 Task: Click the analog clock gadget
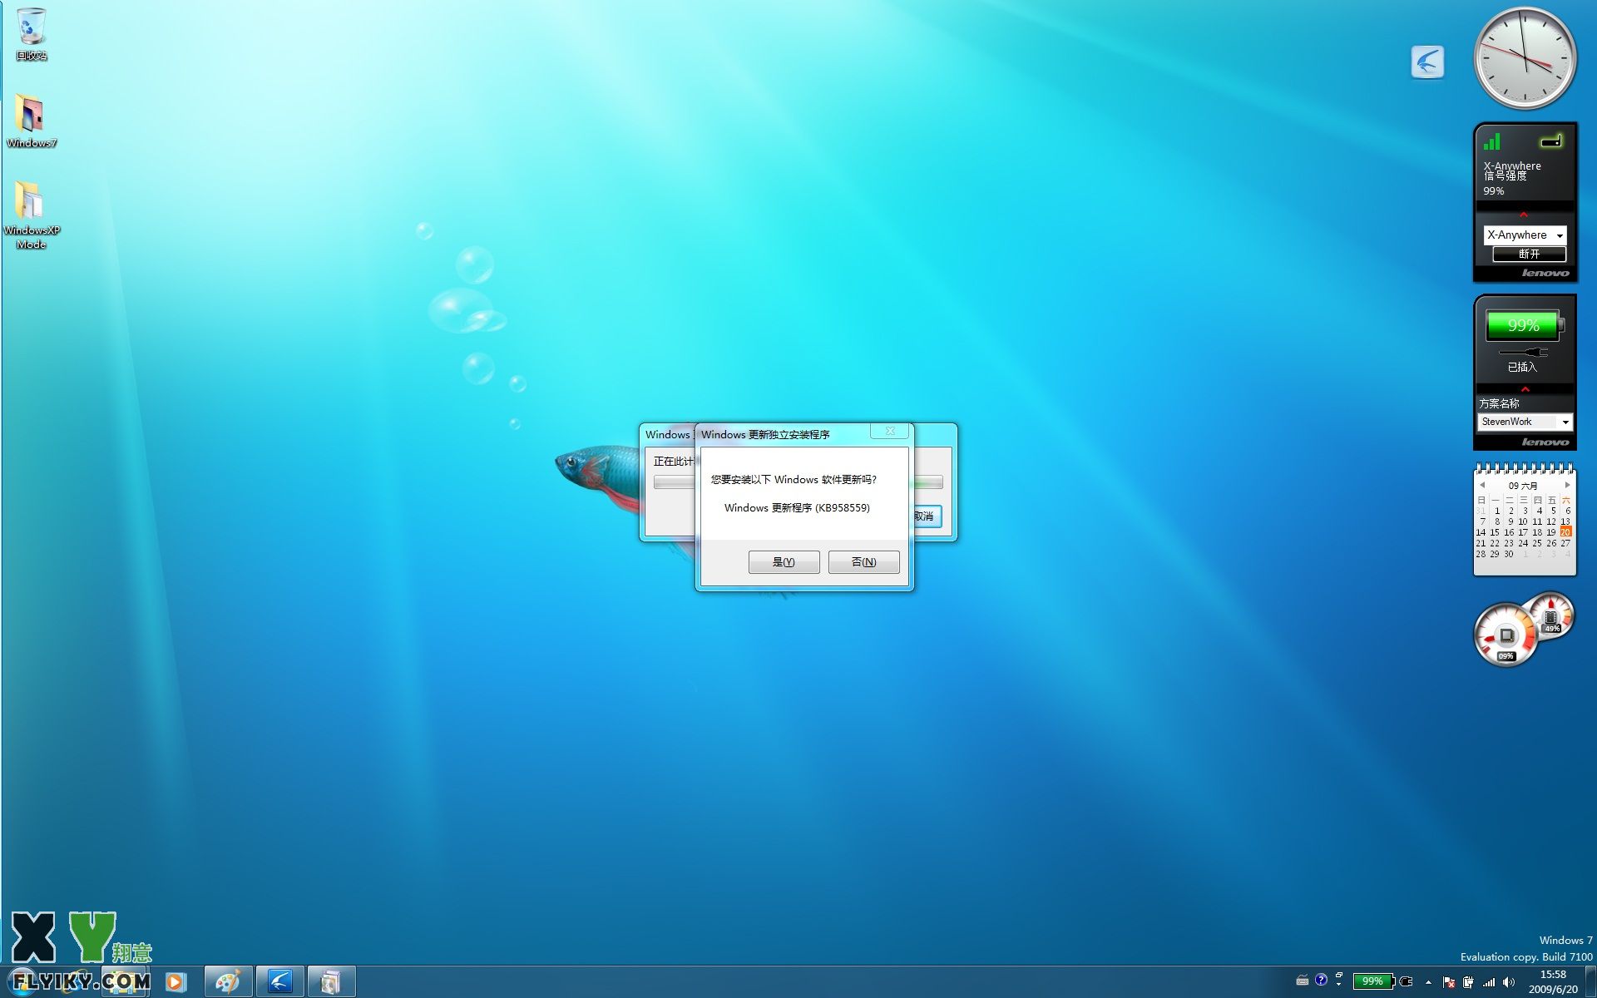pyautogui.click(x=1525, y=58)
